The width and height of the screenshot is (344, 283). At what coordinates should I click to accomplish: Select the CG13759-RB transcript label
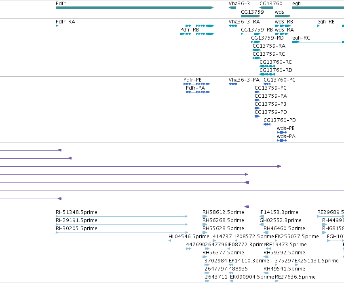click(x=257, y=30)
